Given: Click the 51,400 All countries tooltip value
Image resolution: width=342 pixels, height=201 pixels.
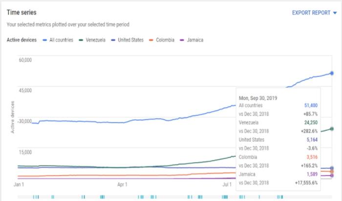Looking at the screenshot, I should (310, 105).
